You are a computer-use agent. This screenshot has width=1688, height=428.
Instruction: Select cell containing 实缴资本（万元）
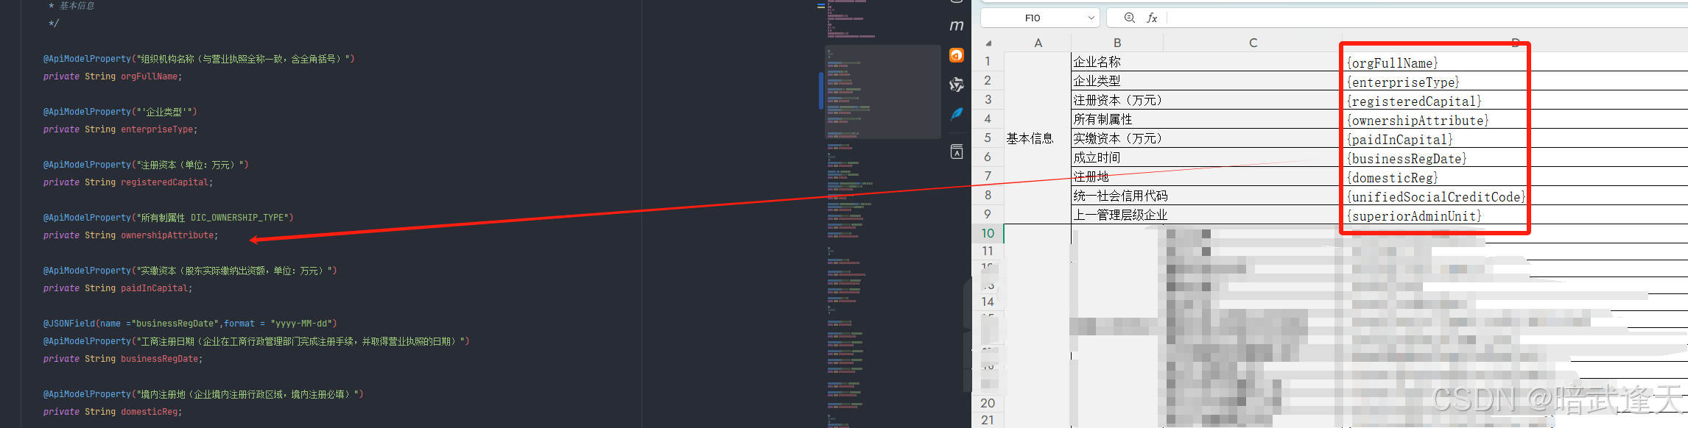[x=1206, y=138]
